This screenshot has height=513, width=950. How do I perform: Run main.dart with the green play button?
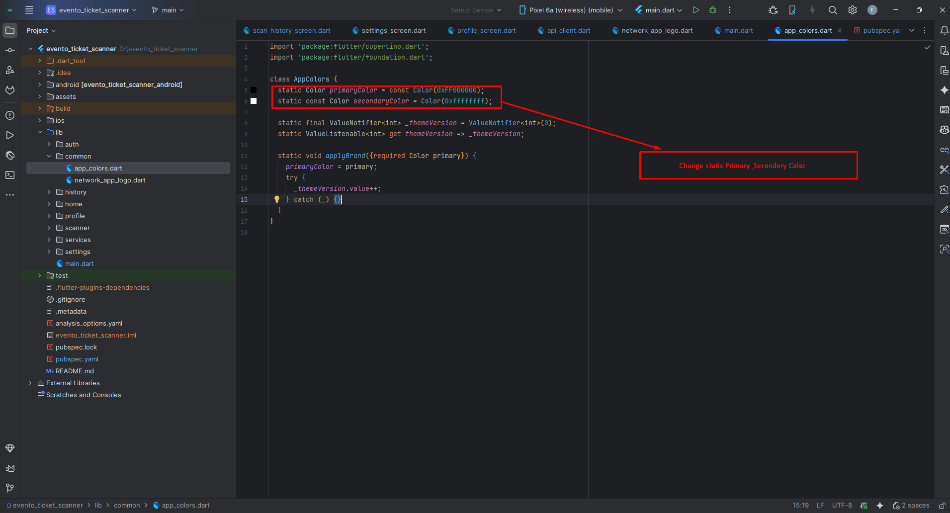[x=696, y=10]
